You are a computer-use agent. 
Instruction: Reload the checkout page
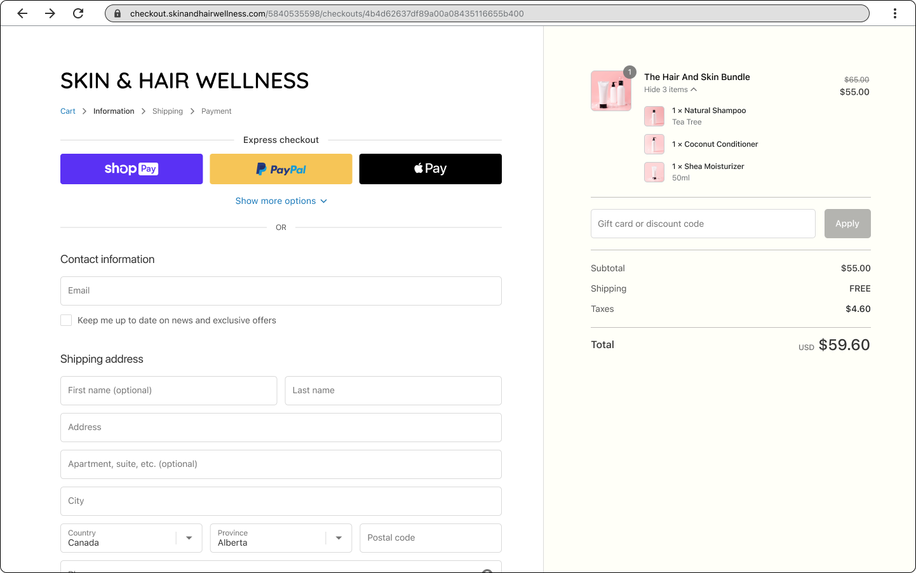coord(78,13)
